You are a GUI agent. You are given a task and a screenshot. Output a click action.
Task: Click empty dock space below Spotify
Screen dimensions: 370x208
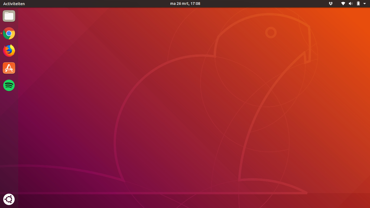click(x=9, y=135)
